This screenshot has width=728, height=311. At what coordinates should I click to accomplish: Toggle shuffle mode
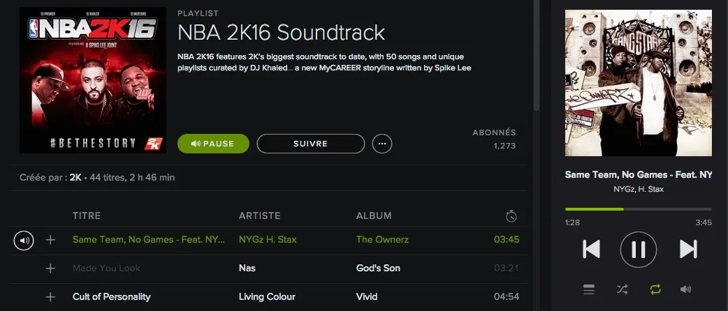pos(622,289)
